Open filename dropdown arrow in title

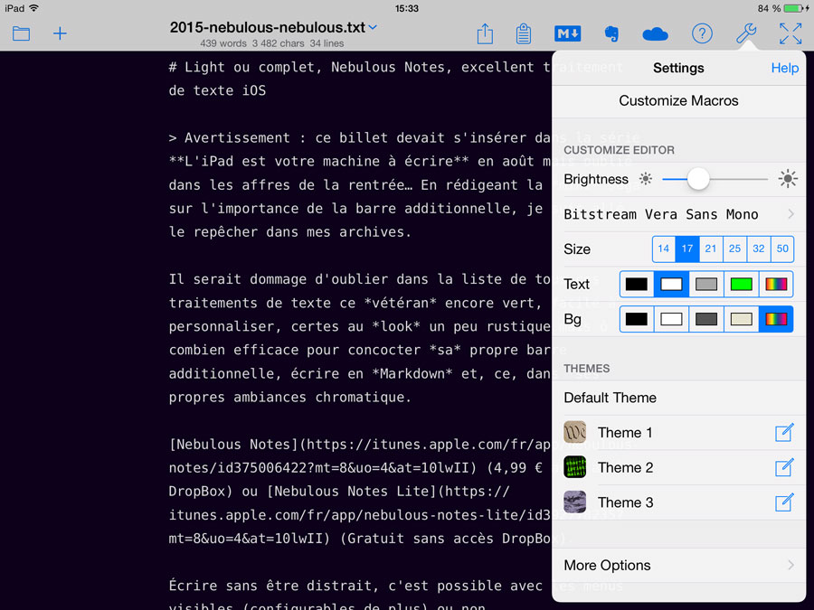pos(373,27)
